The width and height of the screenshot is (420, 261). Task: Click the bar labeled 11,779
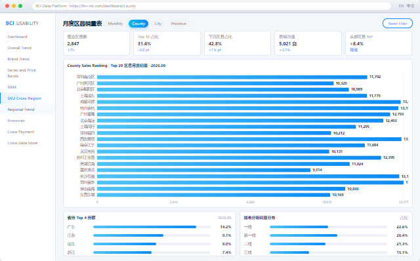tap(232, 96)
